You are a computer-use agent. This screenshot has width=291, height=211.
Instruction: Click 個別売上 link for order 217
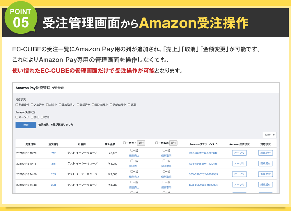point(134,156)
